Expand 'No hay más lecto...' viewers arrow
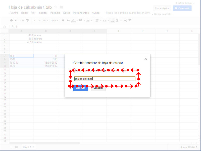Screen dimensions: 201x151 152,14
